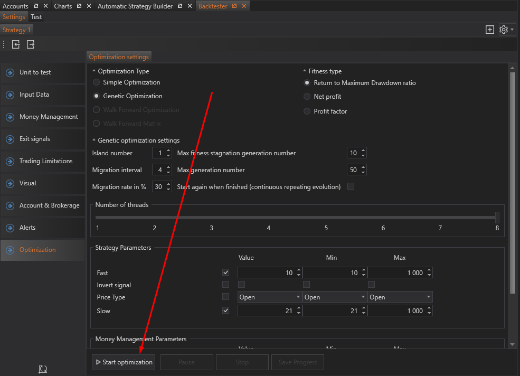The width and height of the screenshot is (520, 376).
Task: Open the gear settings icon menu
Action: (504, 30)
